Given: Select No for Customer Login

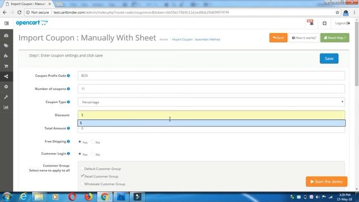Looking at the screenshot, I should pos(93,154).
